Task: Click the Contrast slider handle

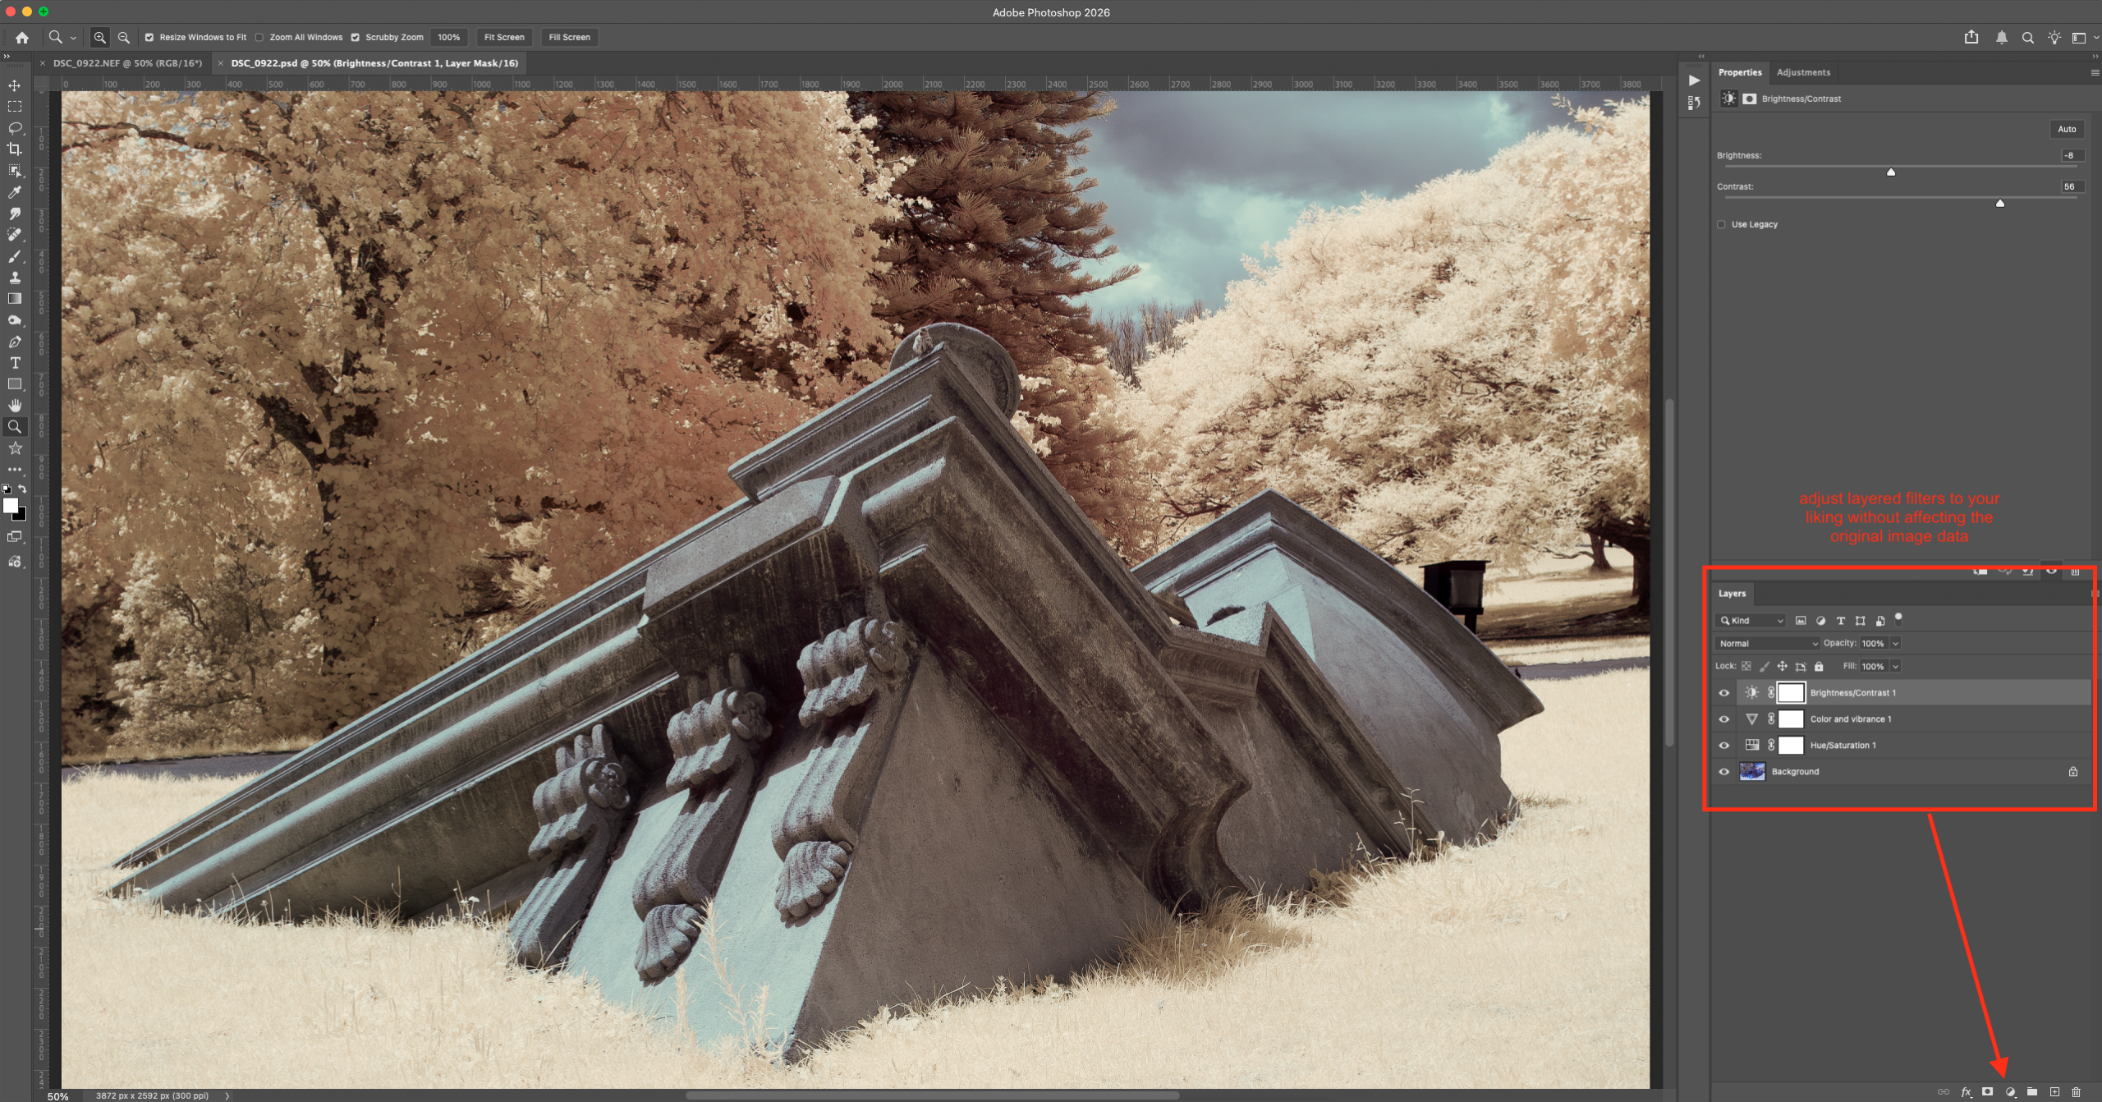Action: (x=1999, y=203)
